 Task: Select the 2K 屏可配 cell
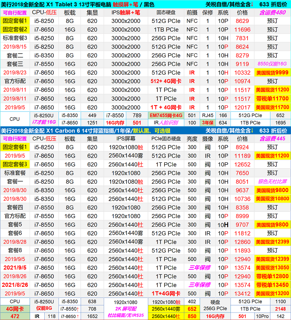[126, 309]
